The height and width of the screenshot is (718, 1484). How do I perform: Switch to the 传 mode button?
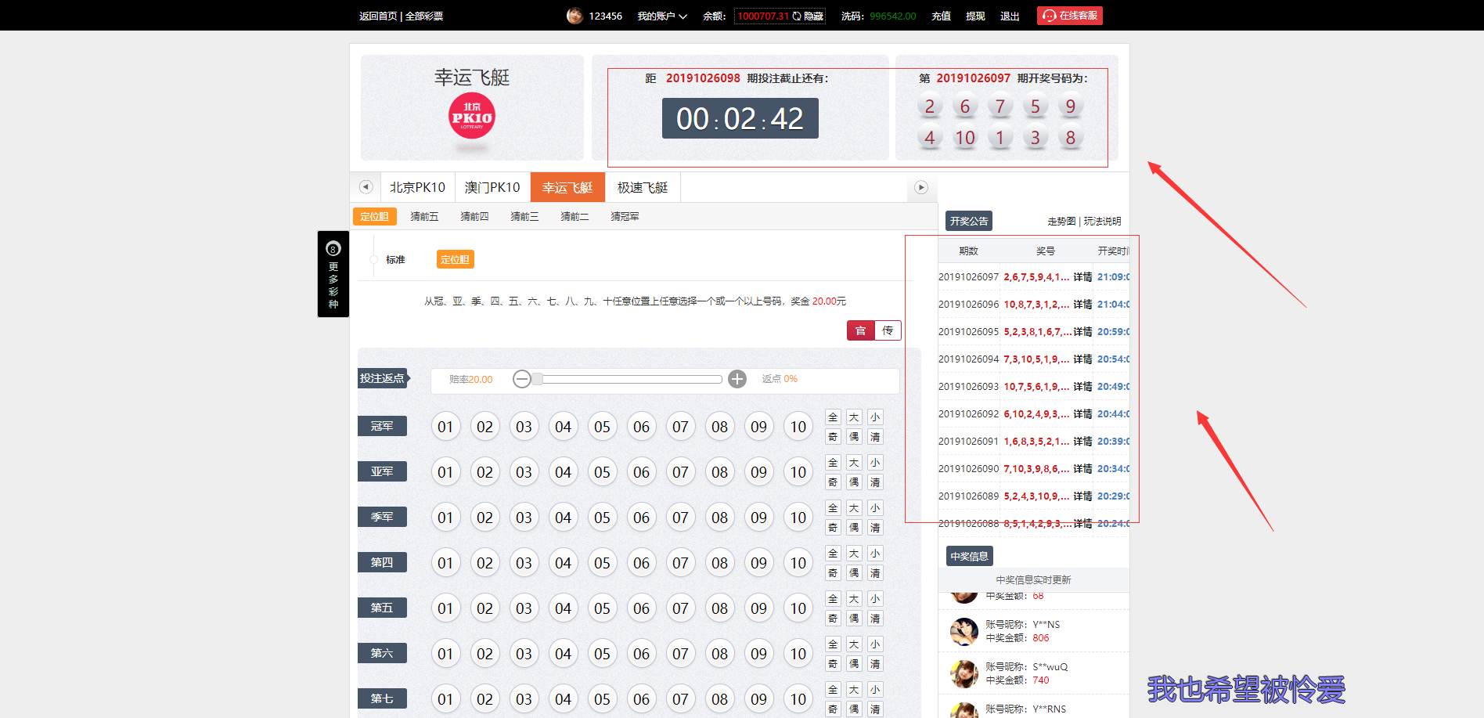click(888, 330)
